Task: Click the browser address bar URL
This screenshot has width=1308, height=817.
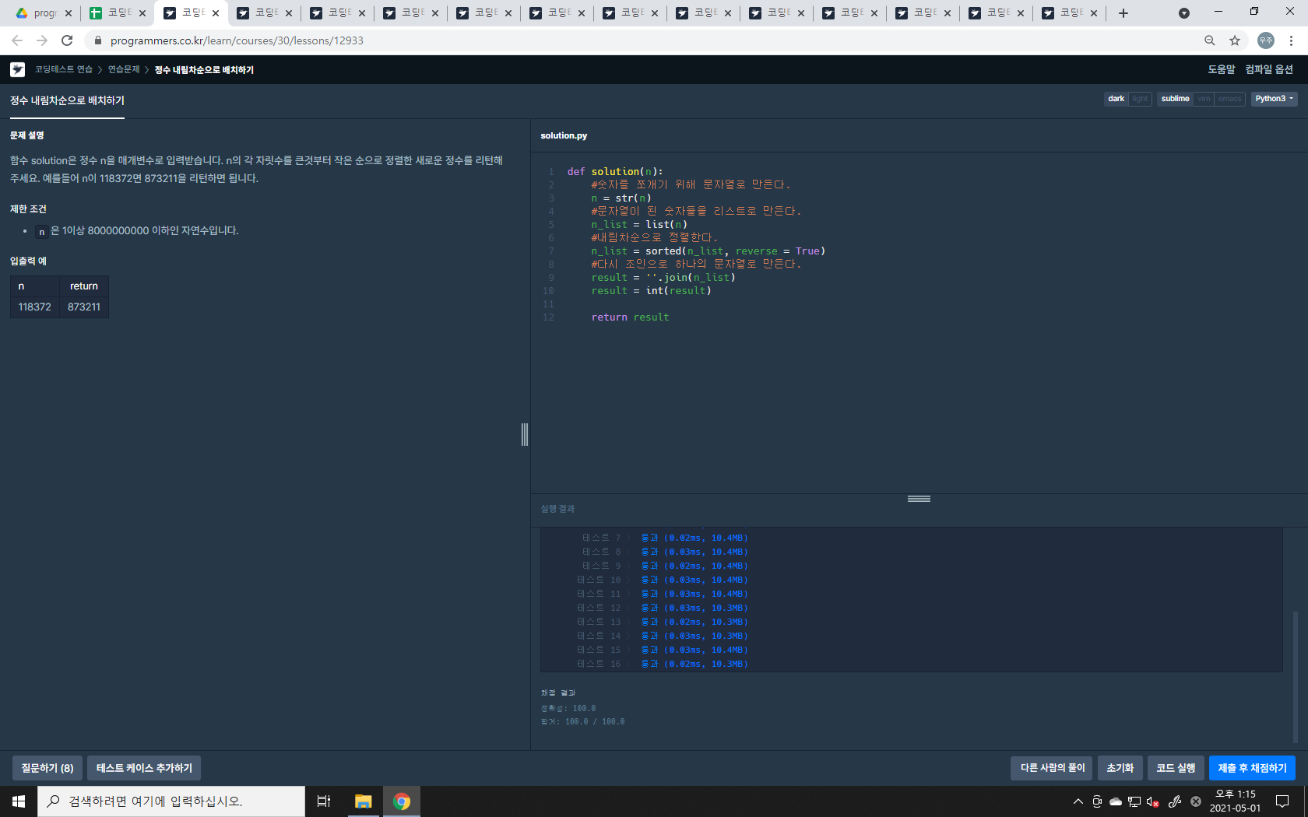Action: pos(237,40)
